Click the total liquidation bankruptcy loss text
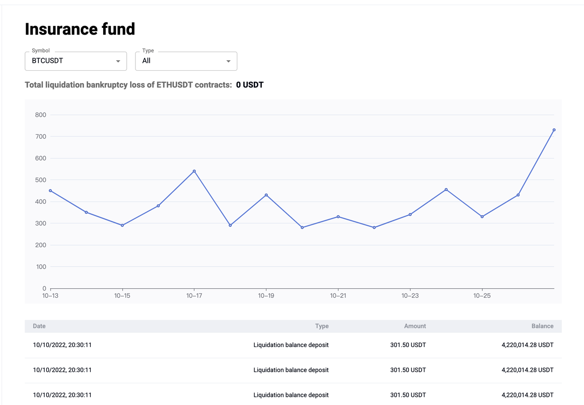Image resolution: width=584 pixels, height=405 pixels. click(x=129, y=84)
